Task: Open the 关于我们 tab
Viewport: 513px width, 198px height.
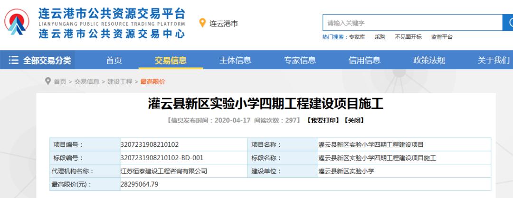Action: click(494, 60)
